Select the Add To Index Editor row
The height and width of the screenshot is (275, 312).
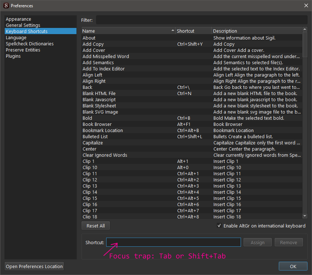click(192, 69)
